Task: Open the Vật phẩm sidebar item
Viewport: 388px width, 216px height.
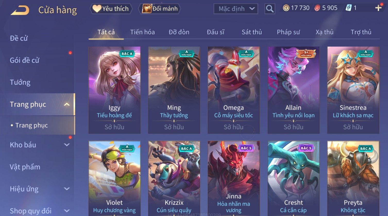Action: [x=25, y=167]
